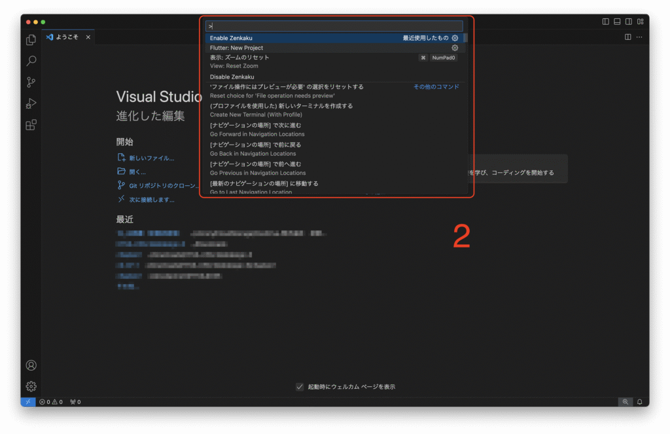Run the Flutter: New Project command

tap(334, 48)
